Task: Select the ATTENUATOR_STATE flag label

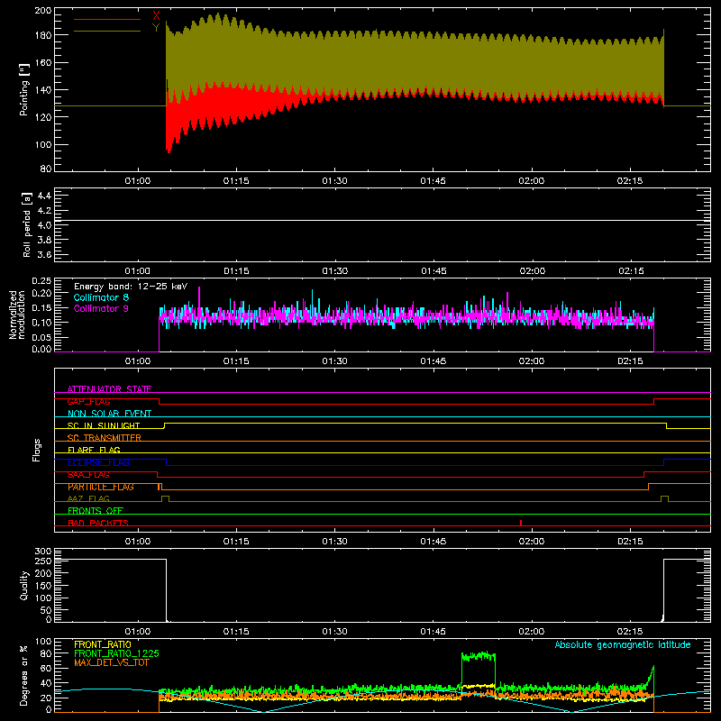Action: [109, 389]
